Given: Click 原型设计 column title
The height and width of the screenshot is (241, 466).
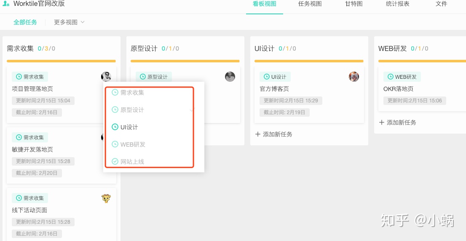Looking at the screenshot, I should [x=144, y=48].
